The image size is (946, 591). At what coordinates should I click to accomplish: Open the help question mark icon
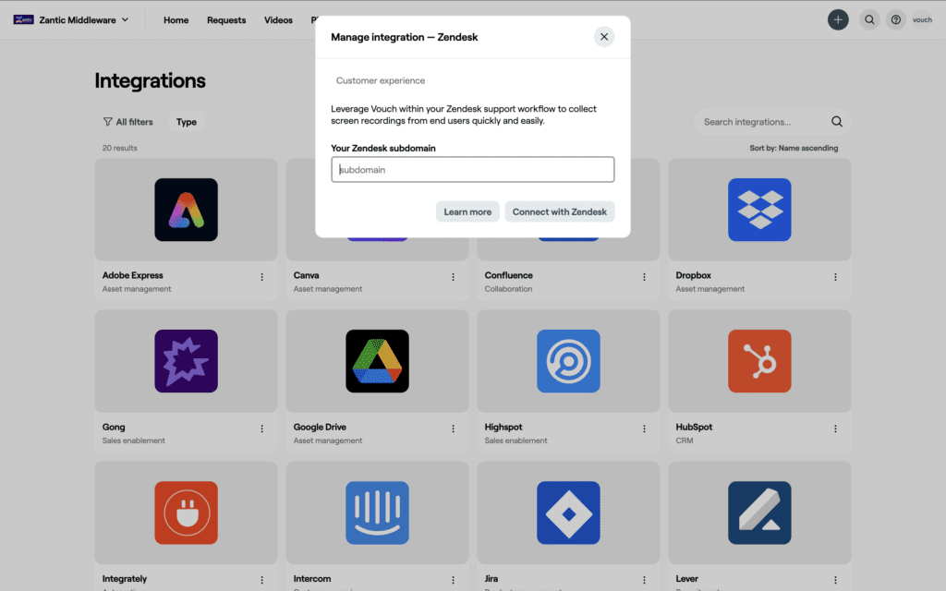(x=896, y=20)
